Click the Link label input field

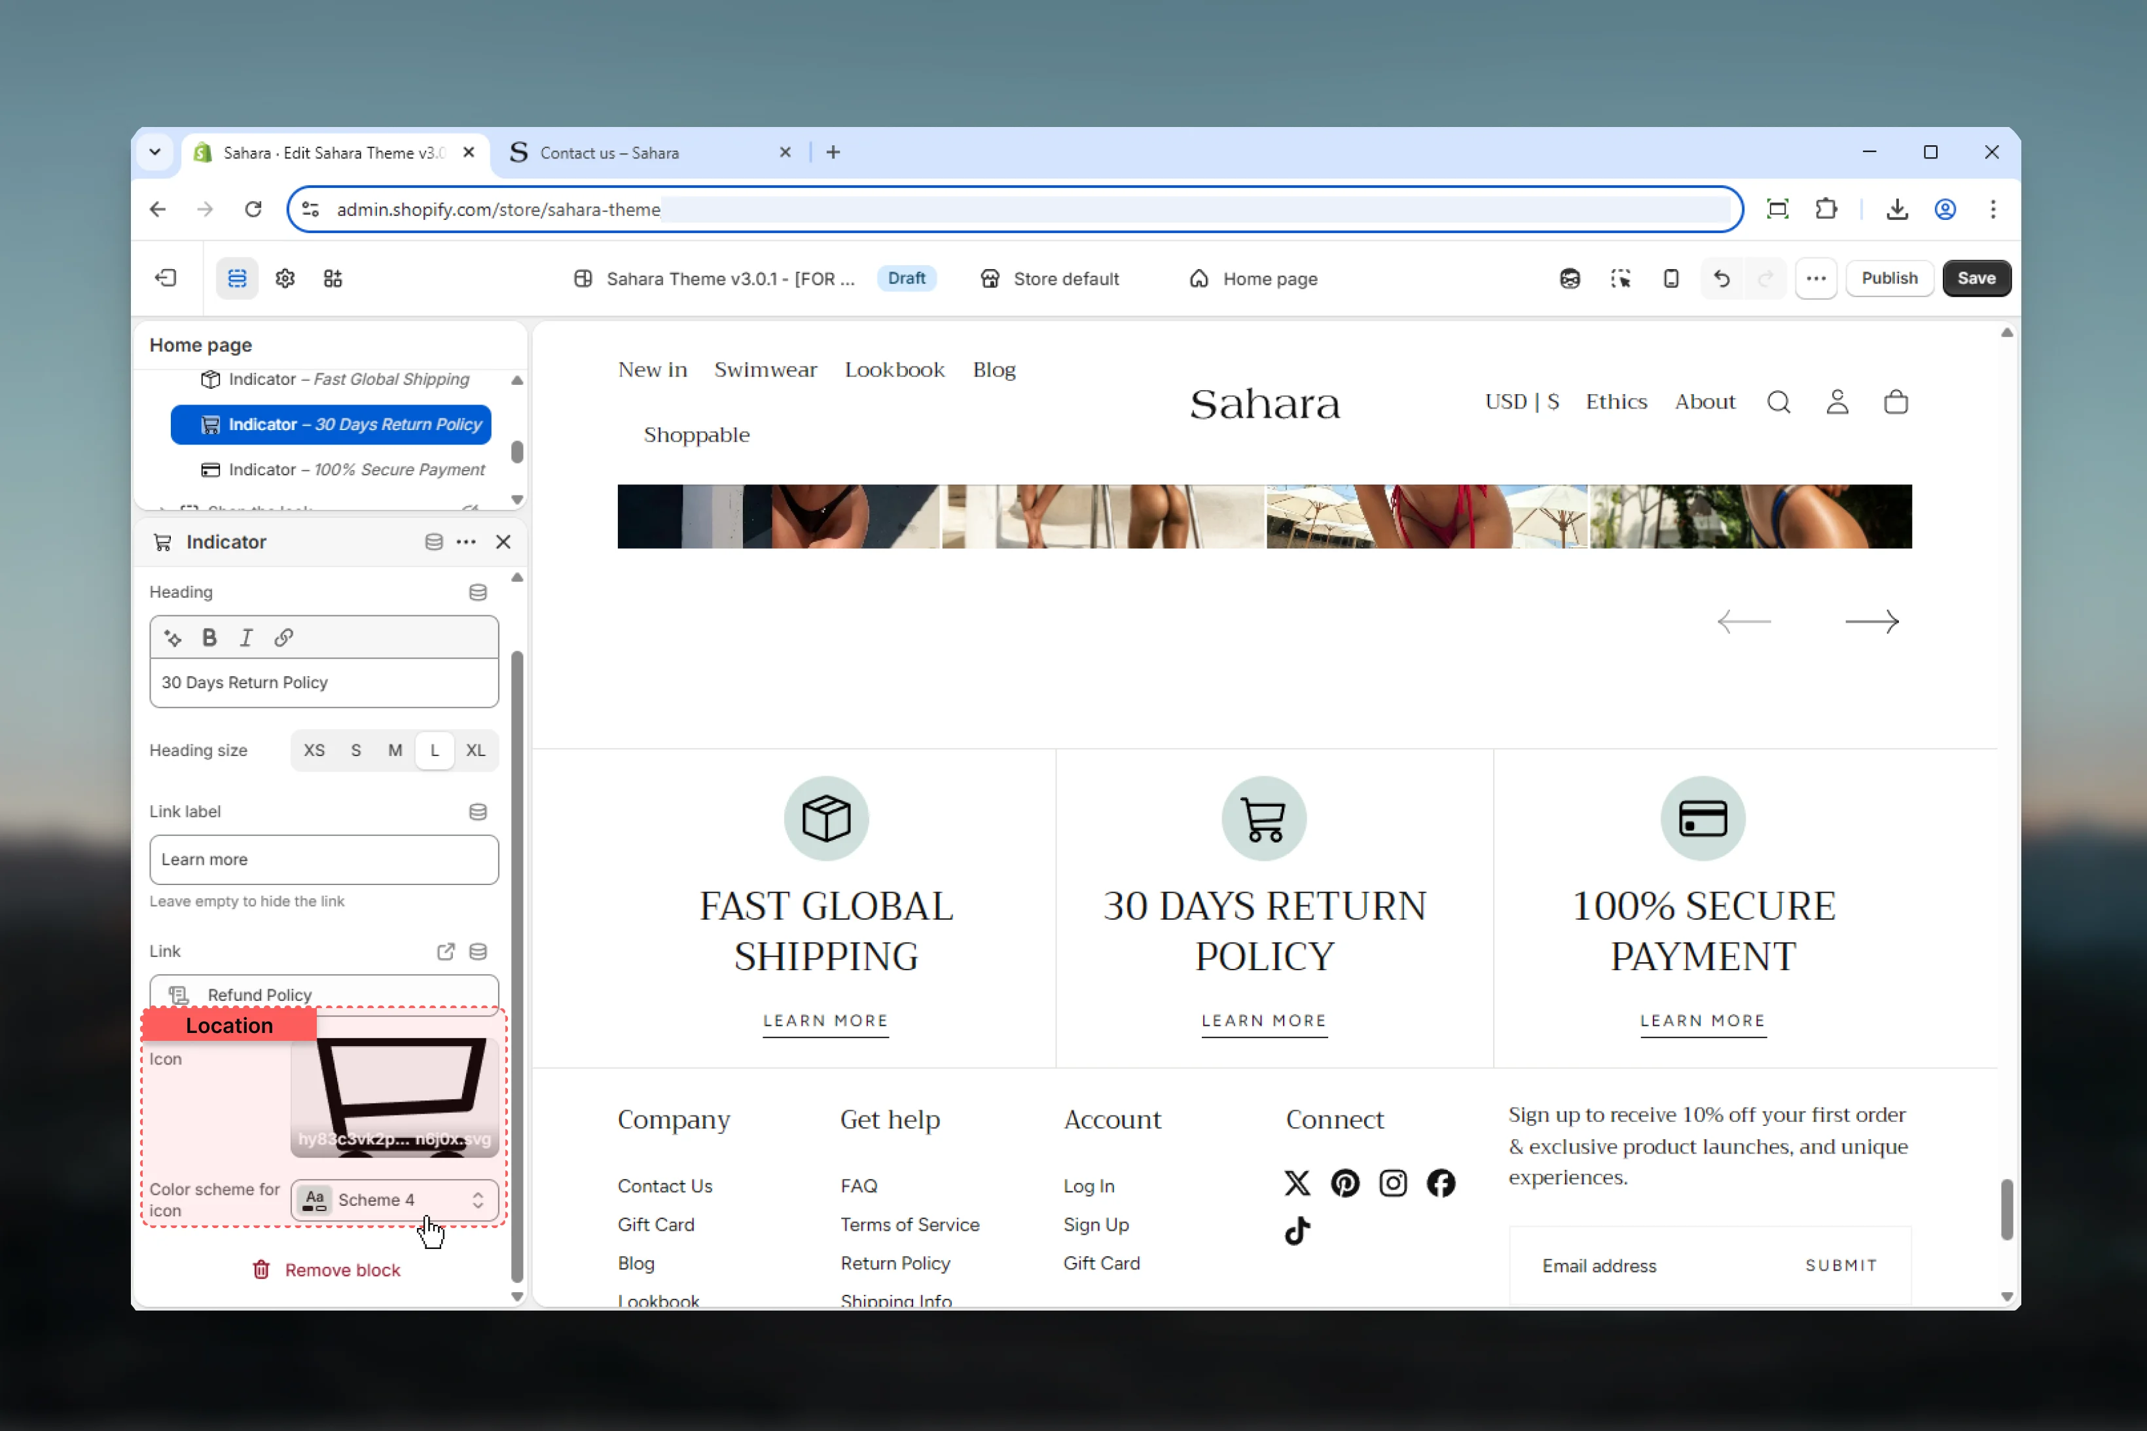324,860
